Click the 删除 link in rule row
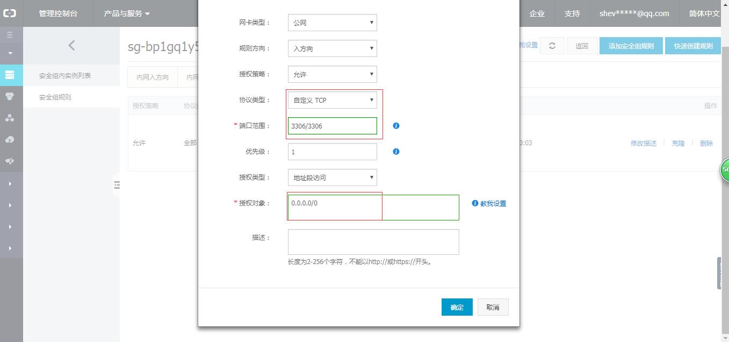Screen dimensions: 729x342 point(706,143)
